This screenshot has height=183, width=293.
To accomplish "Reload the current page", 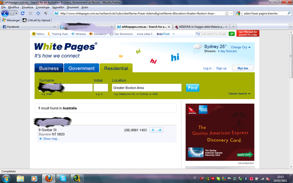I will [23, 13].
